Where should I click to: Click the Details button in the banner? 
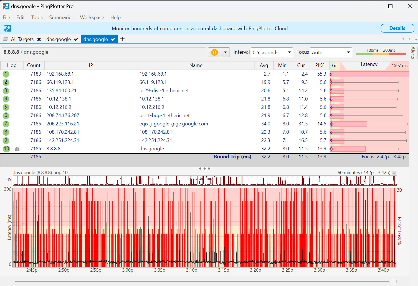[x=397, y=28]
